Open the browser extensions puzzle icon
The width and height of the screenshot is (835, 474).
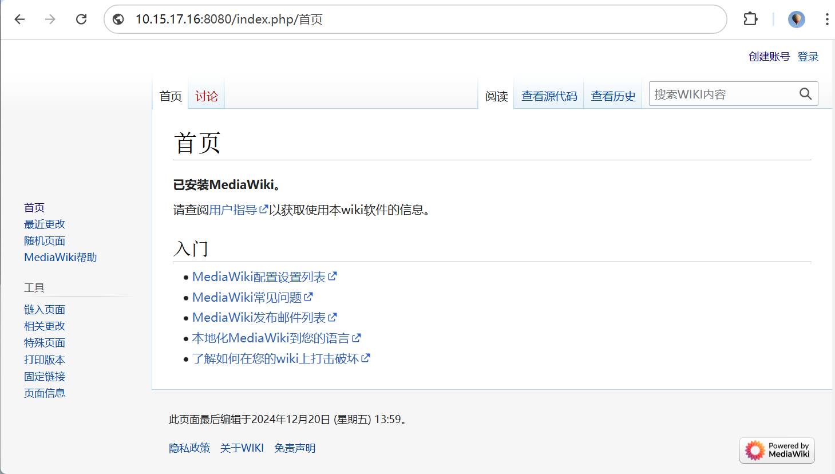coord(750,19)
